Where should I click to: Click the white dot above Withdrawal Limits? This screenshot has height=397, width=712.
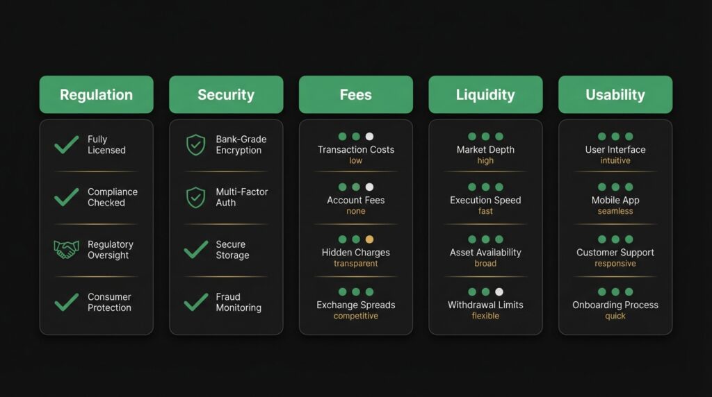coord(499,292)
